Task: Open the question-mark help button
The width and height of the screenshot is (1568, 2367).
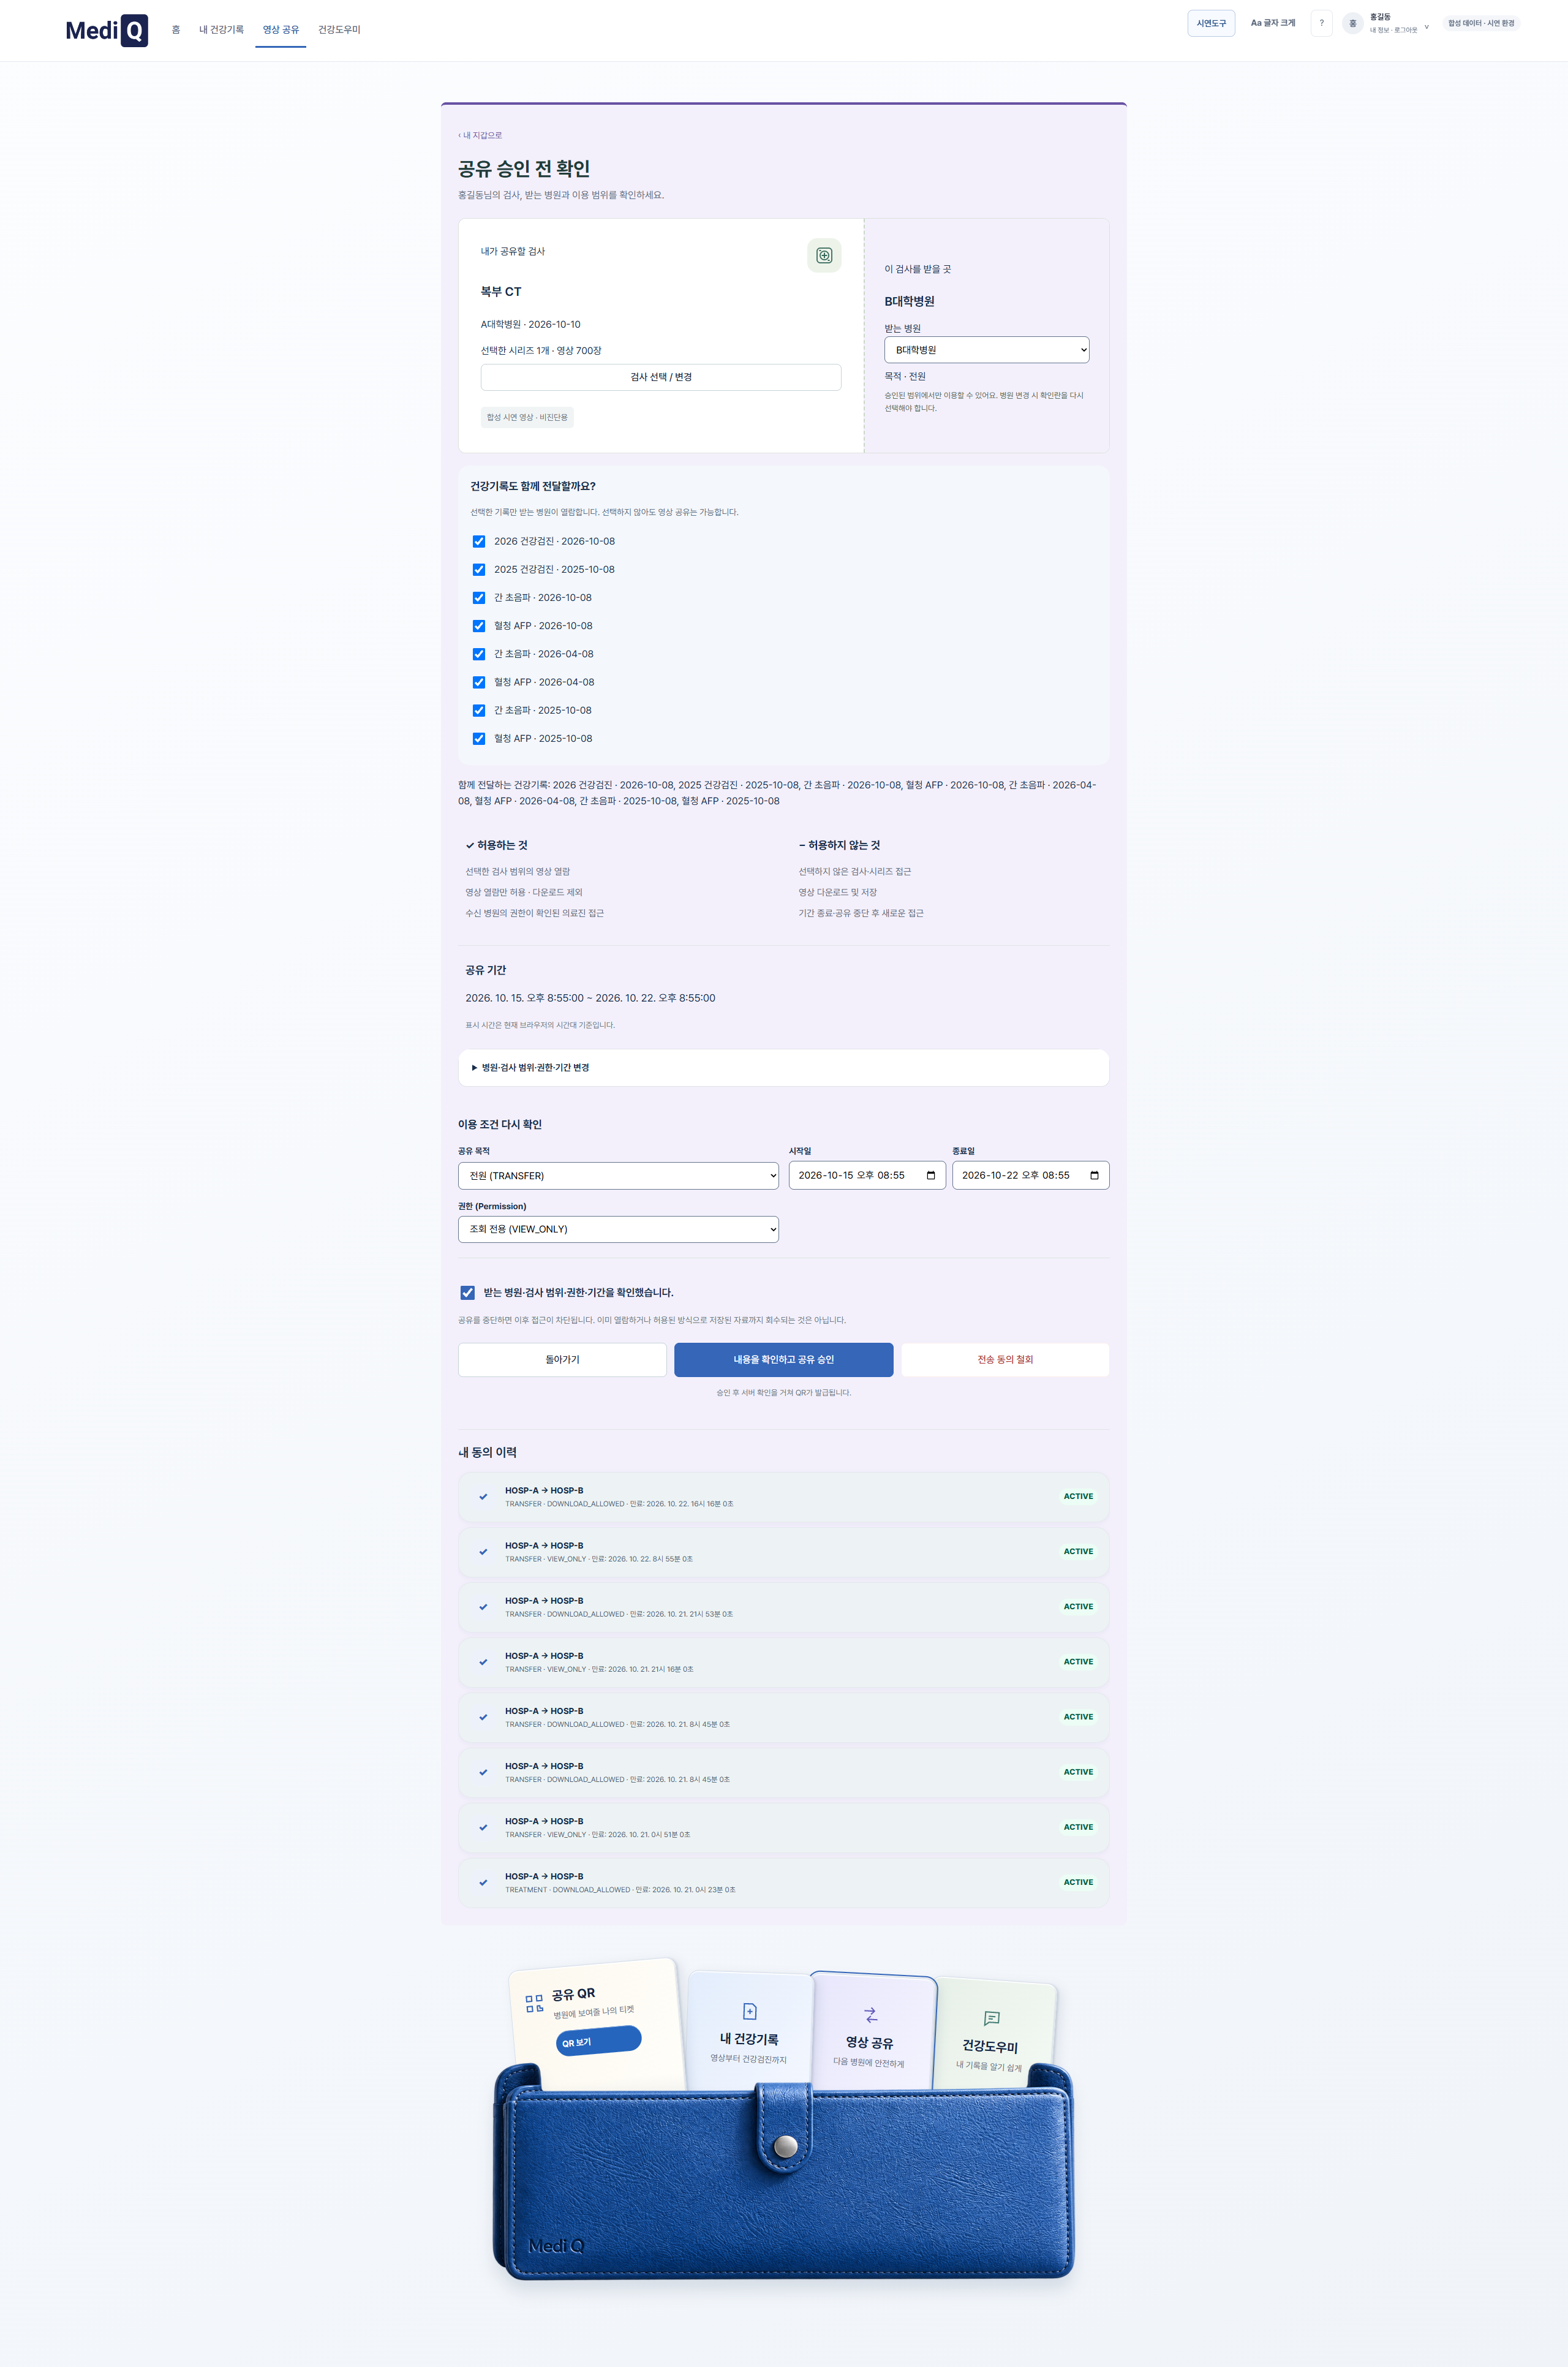Action: [x=1321, y=23]
